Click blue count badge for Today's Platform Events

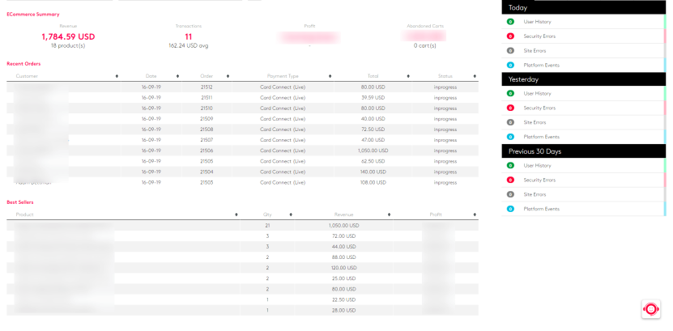point(510,66)
